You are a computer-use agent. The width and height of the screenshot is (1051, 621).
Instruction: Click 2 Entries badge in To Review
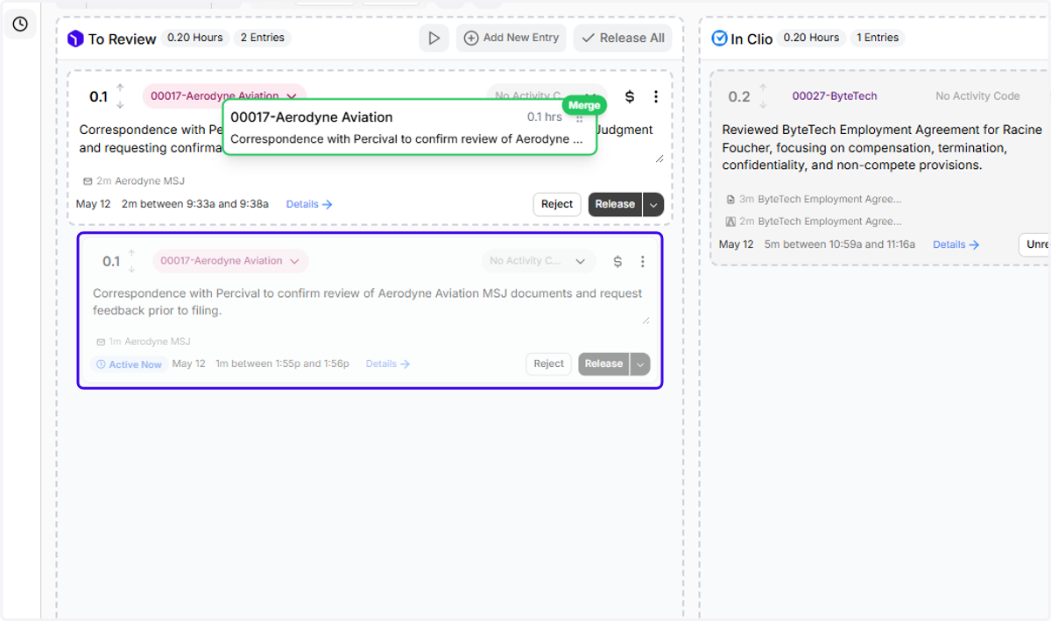point(262,38)
